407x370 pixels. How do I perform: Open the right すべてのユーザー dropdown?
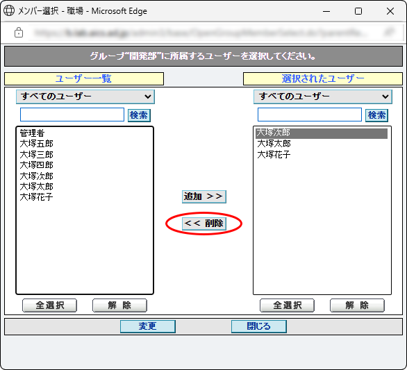323,96
